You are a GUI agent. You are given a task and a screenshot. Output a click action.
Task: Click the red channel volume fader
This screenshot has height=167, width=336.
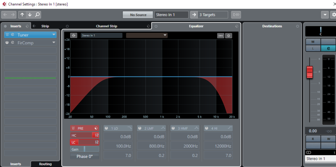pyautogui.click(x=310, y=72)
